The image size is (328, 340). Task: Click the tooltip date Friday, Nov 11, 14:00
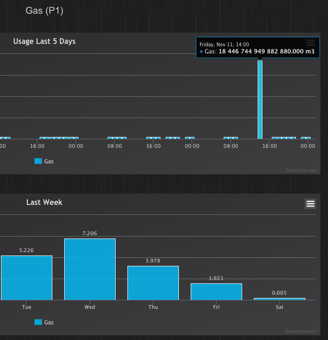(x=224, y=44)
